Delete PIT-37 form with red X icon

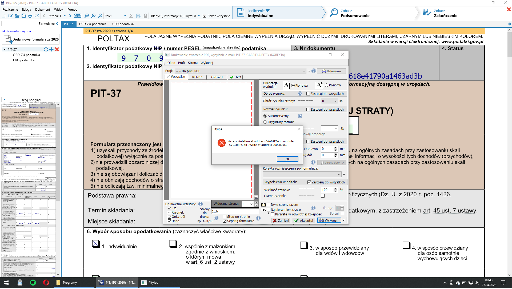pyautogui.click(x=57, y=50)
